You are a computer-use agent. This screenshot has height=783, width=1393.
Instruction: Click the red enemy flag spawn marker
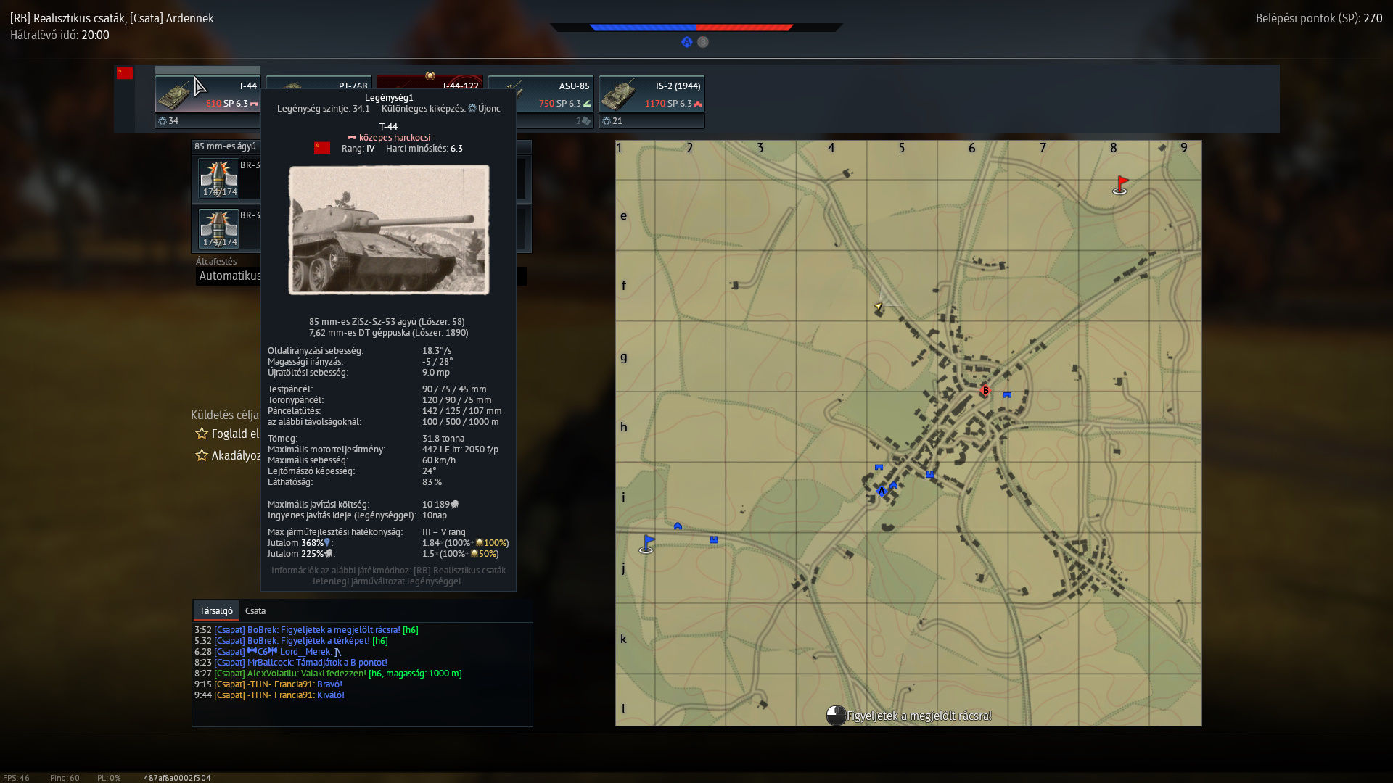pos(1120,186)
